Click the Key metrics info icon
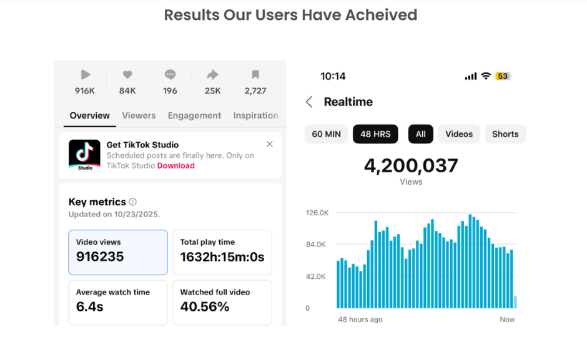Image resolution: width=587 pixels, height=337 pixels. (x=132, y=202)
